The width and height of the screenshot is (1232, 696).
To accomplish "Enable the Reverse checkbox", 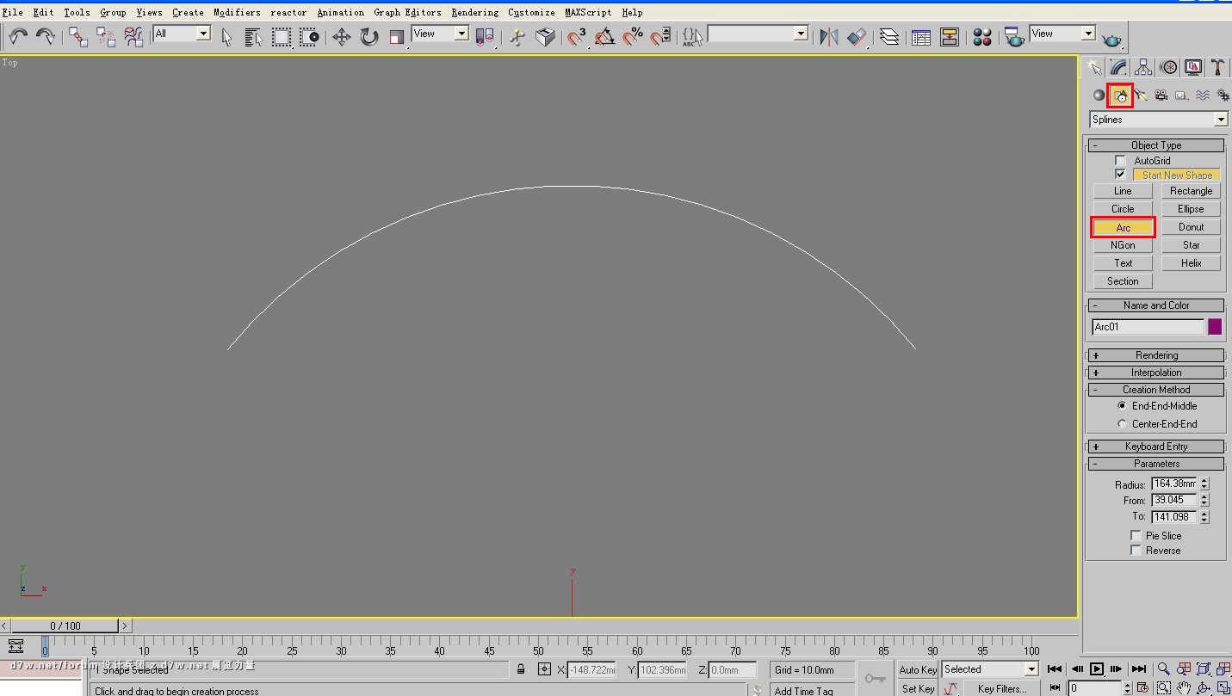I will click(x=1136, y=550).
